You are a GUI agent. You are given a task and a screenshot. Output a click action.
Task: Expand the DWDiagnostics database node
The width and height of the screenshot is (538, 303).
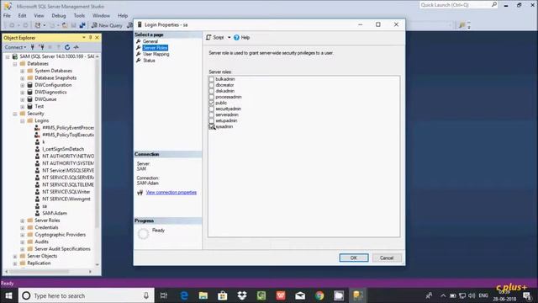tap(23, 93)
